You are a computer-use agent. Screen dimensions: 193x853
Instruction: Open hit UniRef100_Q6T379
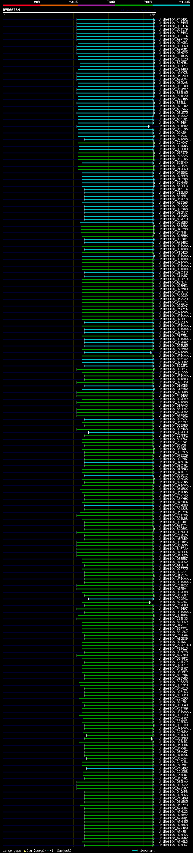click(x=173, y=29)
